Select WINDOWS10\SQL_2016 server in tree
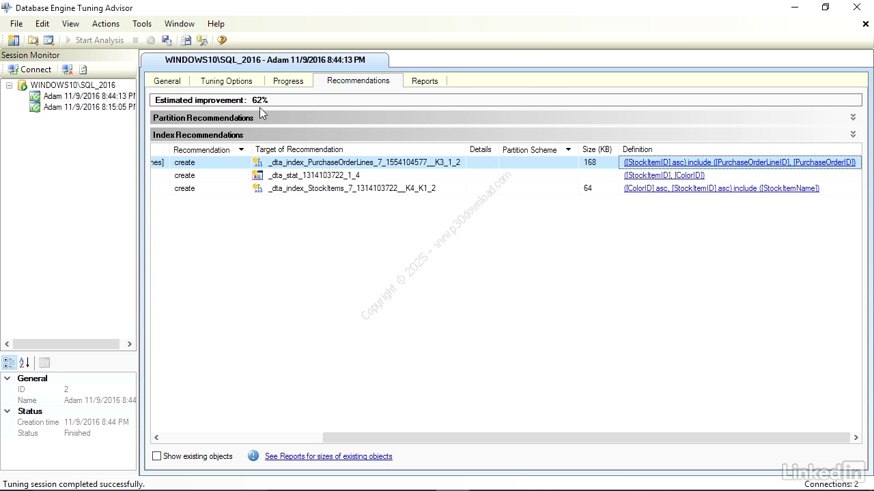The width and height of the screenshot is (874, 491). [72, 85]
